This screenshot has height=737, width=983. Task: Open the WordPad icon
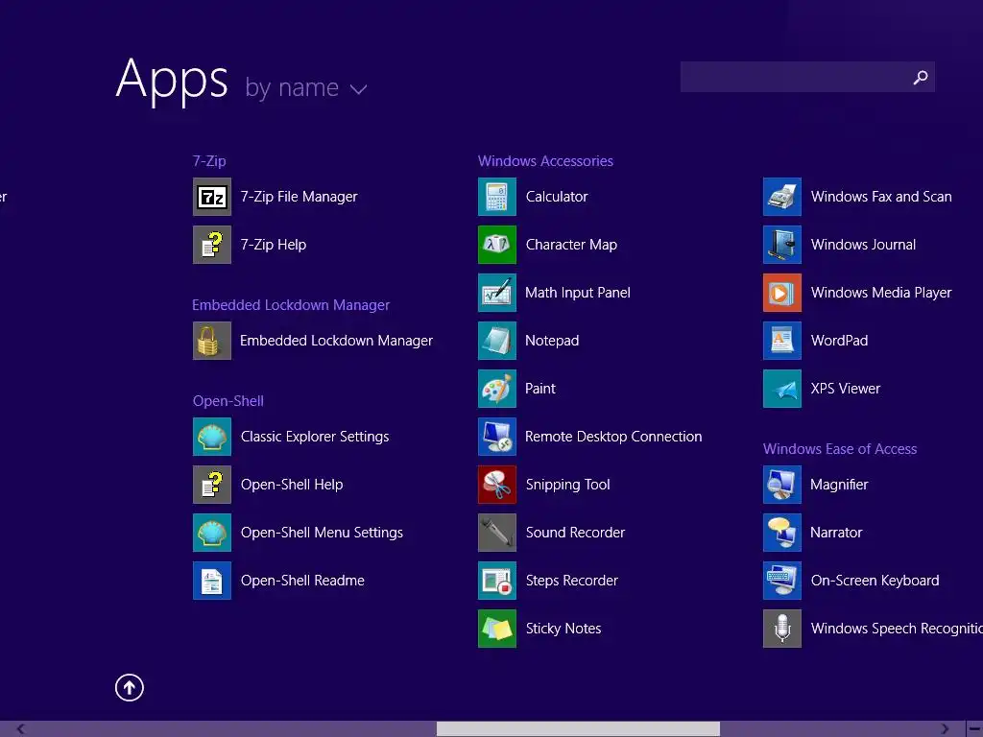782,341
